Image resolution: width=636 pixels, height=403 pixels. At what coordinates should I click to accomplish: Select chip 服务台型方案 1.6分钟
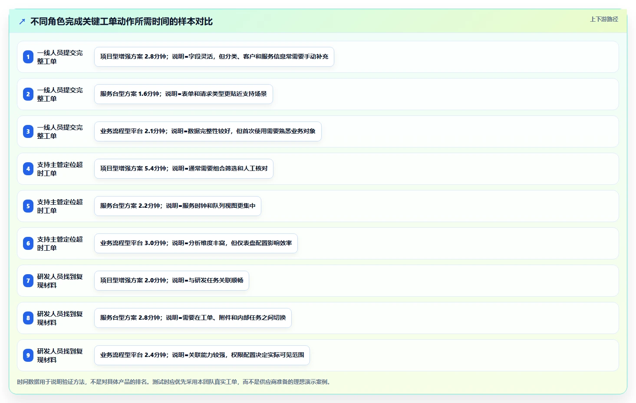[x=184, y=94]
